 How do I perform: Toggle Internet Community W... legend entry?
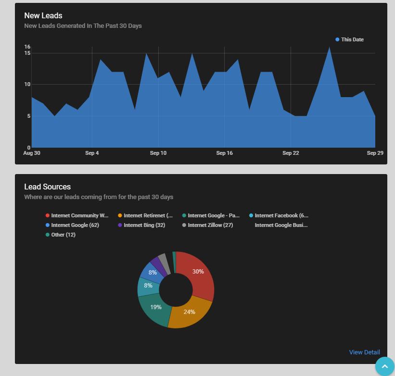(77, 215)
